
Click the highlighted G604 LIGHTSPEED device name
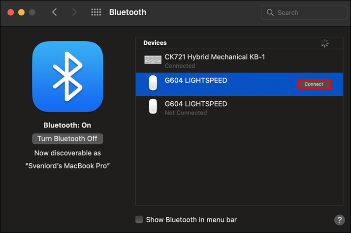click(196, 81)
